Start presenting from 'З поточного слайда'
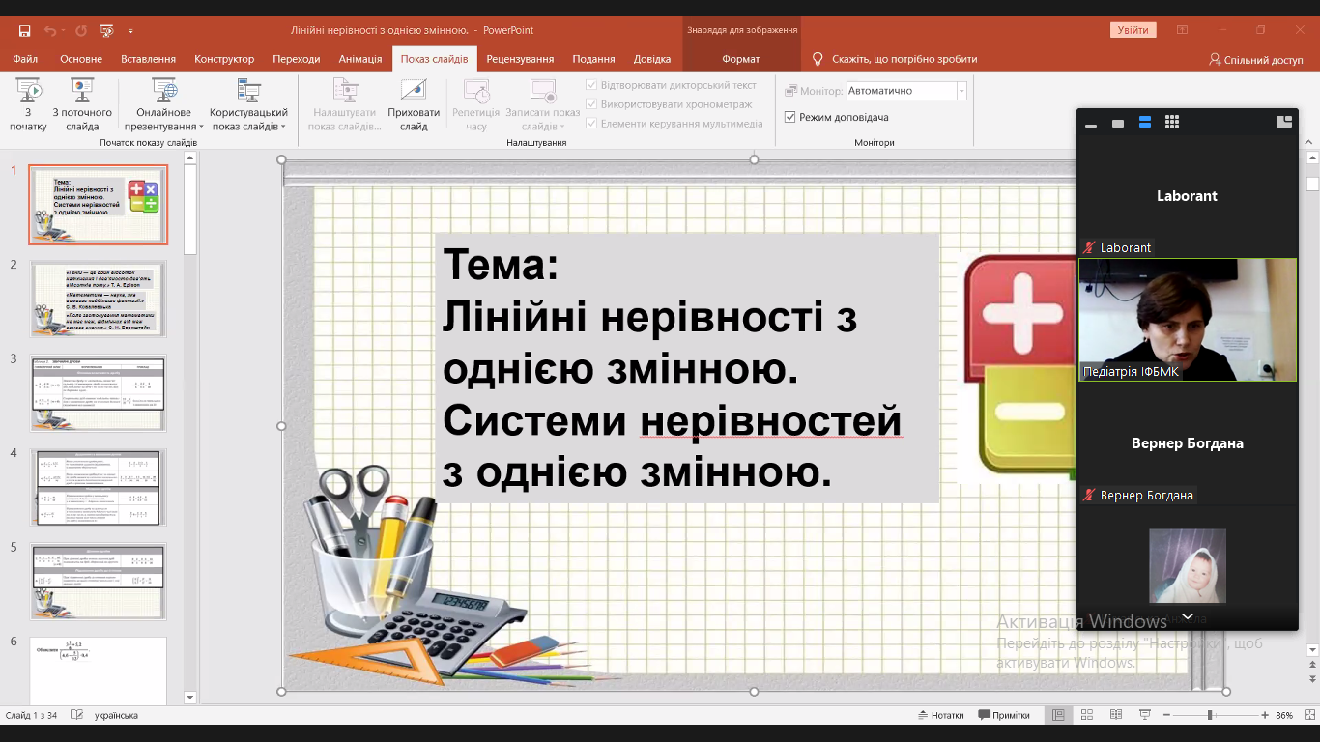 pyautogui.click(x=79, y=101)
